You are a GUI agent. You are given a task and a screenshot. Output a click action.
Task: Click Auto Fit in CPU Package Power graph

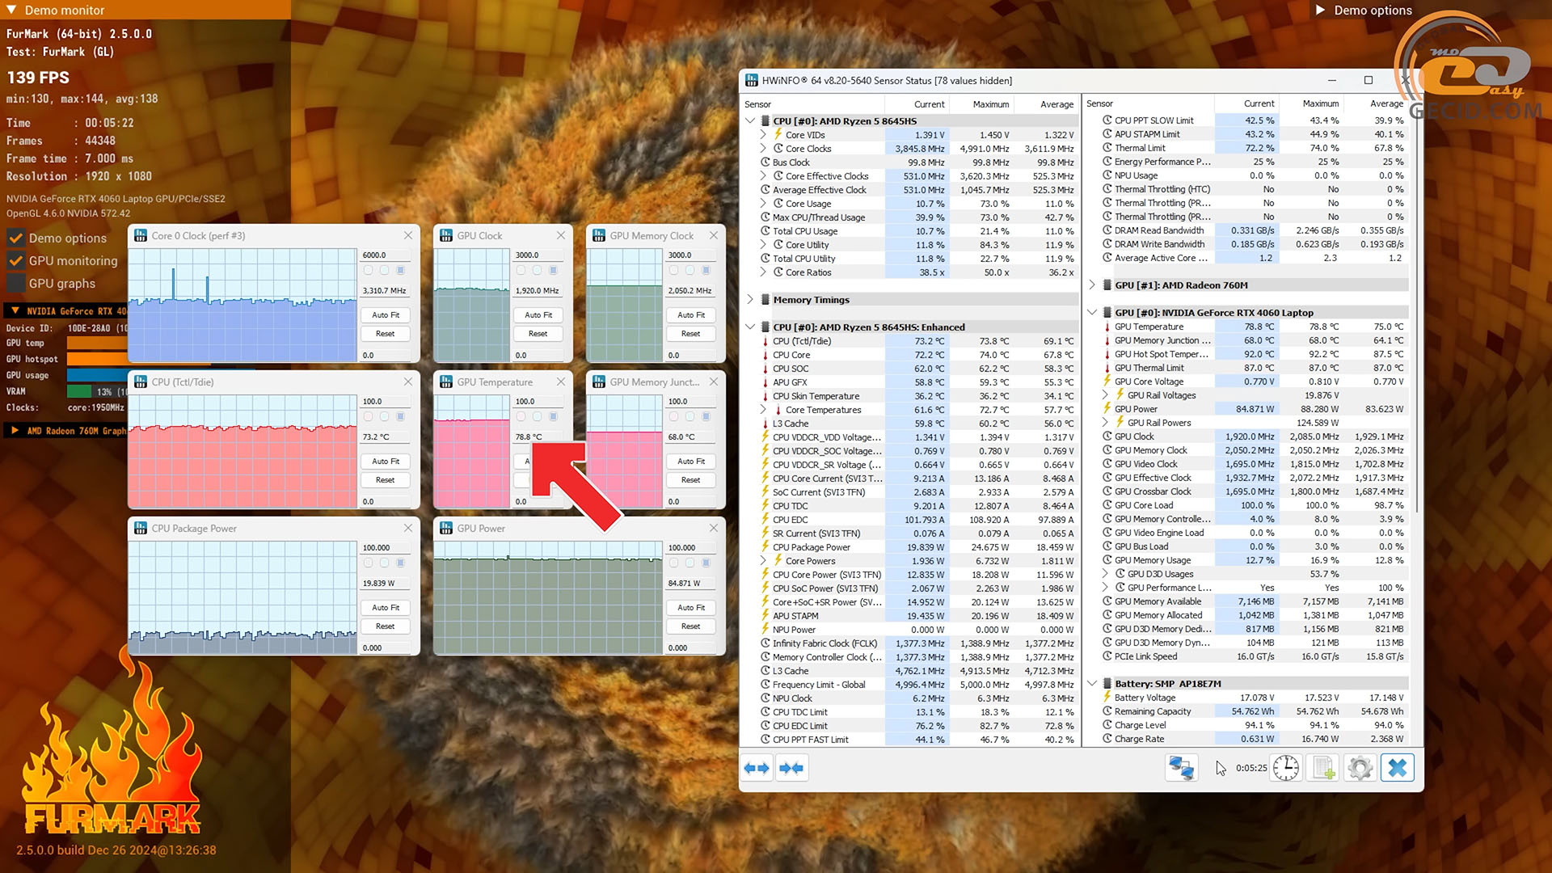click(x=386, y=608)
